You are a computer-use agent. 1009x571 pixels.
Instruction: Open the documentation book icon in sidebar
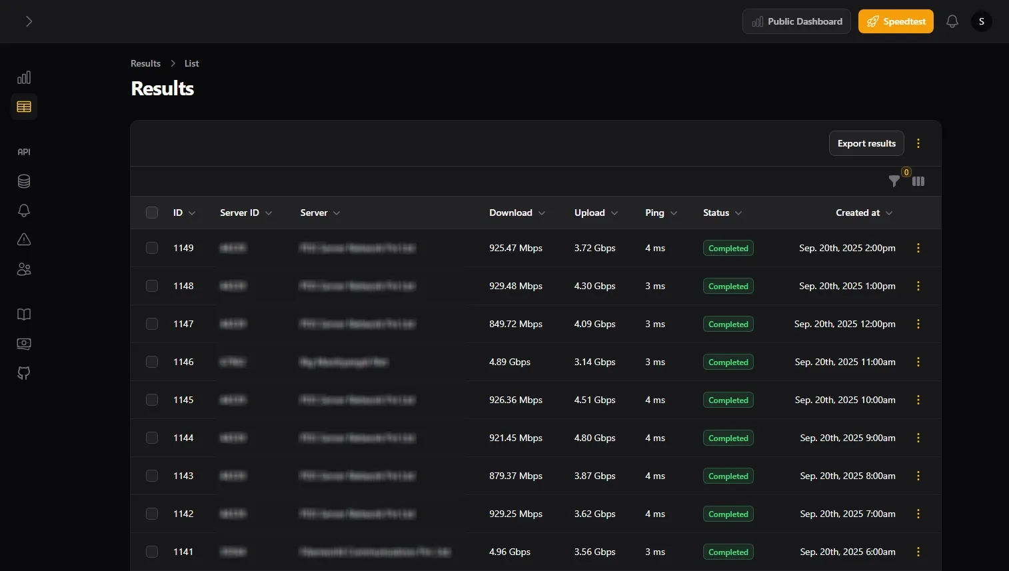point(24,314)
